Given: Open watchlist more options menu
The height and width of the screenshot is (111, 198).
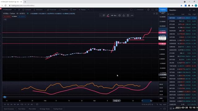Looking at the screenshot, I should 194,10.
